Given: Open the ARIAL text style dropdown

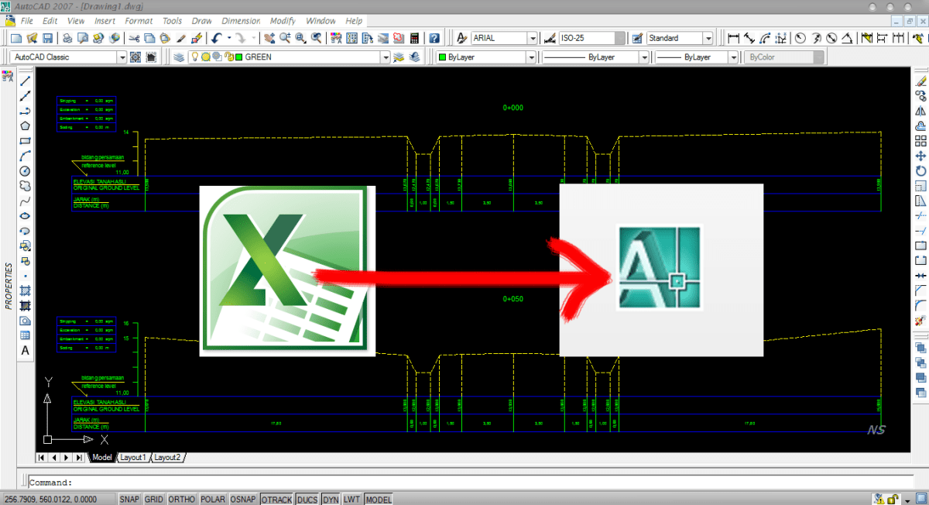Looking at the screenshot, I should coord(504,38).
